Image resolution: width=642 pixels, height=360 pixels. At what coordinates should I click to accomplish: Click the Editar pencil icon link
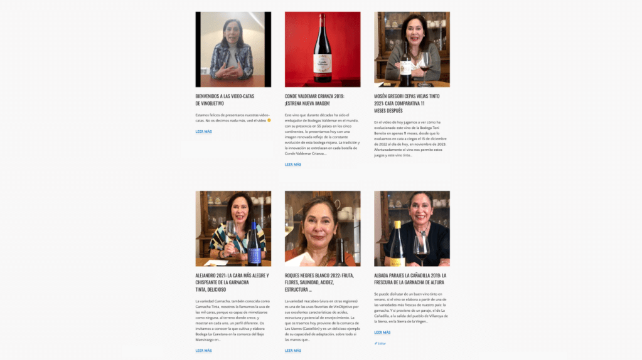point(380,344)
